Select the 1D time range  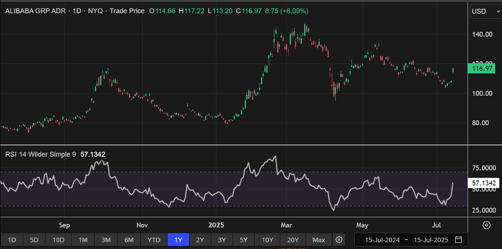click(x=12, y=240)
